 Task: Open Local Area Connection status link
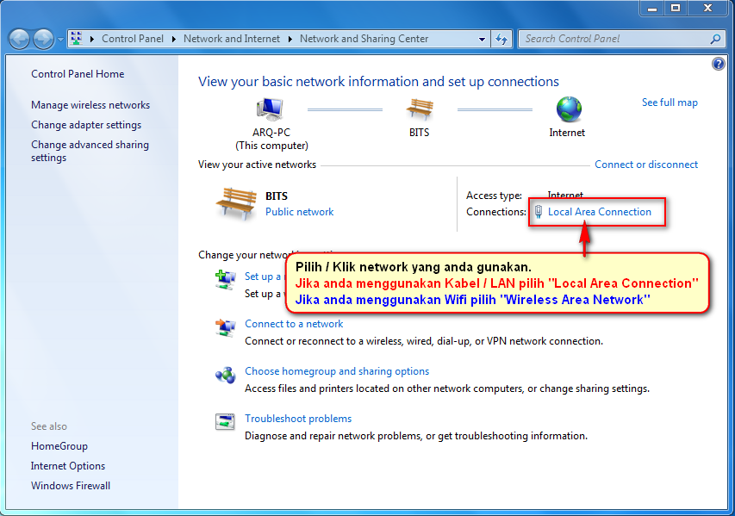[x=600, y=212]
